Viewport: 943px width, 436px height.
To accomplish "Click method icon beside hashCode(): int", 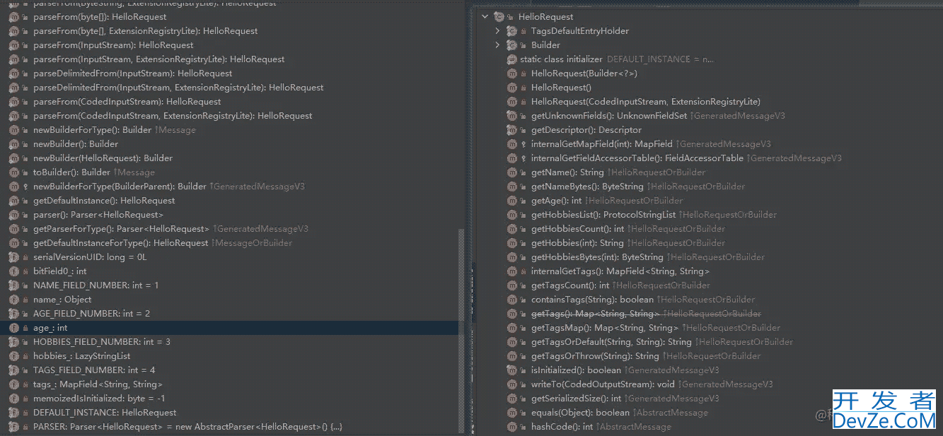I will click(x=512, y=426).
